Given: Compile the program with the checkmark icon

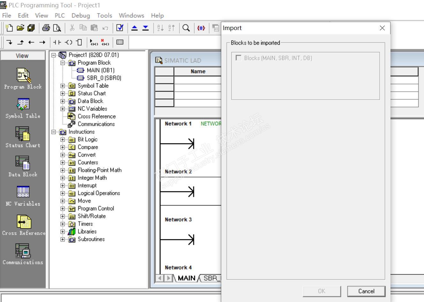Looking at the screenshot, I should (120, 28).
